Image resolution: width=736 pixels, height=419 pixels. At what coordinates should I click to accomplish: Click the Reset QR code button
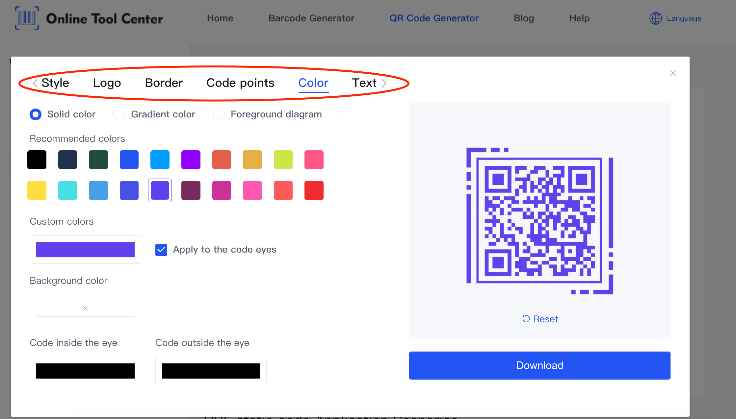540,318
